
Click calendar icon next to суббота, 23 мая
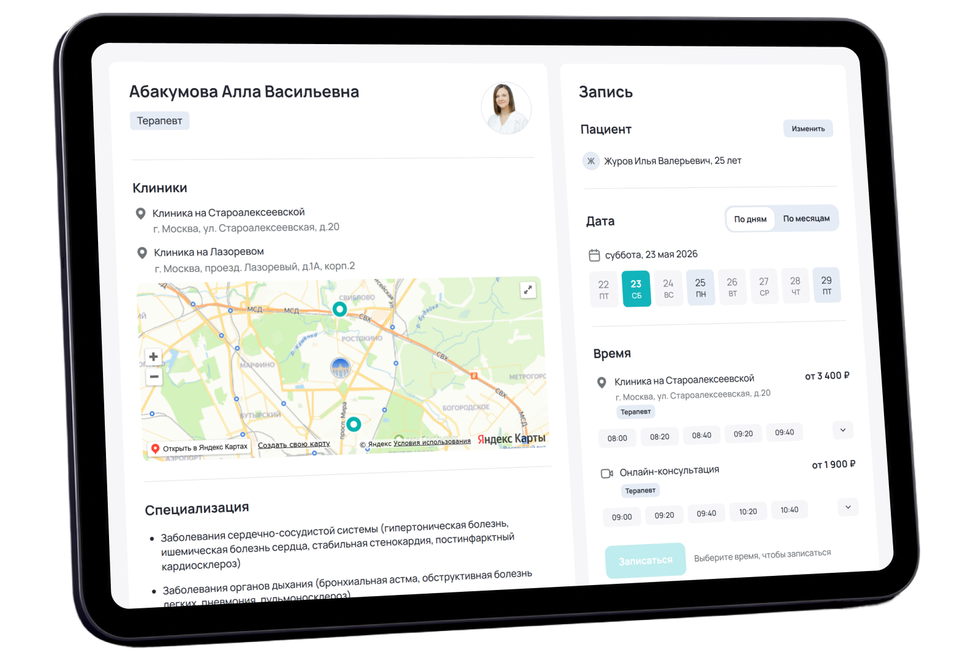[x=594, y=255]
